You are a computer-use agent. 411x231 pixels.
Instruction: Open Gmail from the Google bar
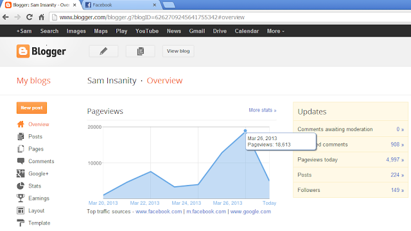tap(197, 31)
